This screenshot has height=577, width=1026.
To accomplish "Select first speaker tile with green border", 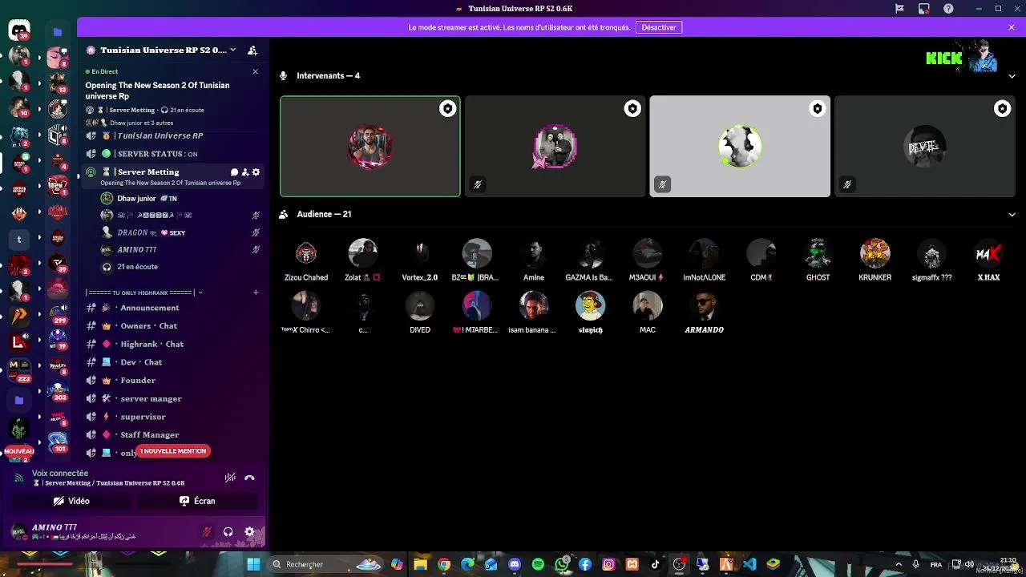I will pyautogui.click(x=370, y=147).
